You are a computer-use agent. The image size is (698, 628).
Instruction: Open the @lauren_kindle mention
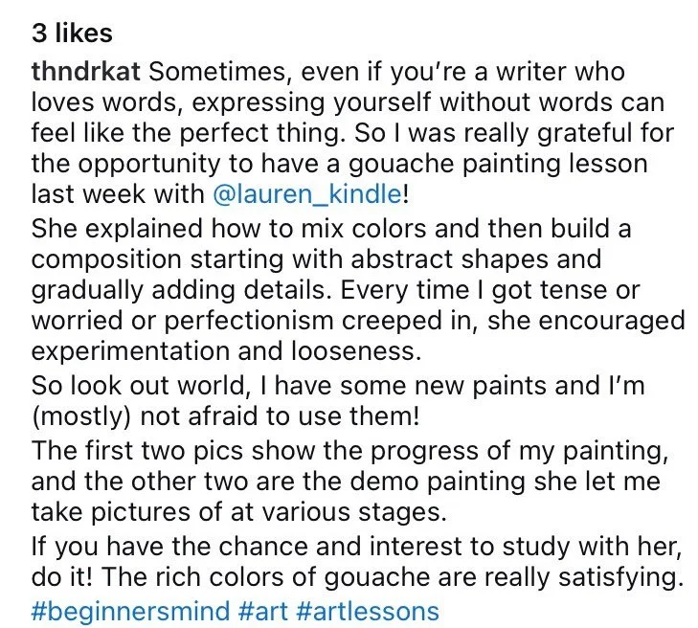click(x=307, y=194)
